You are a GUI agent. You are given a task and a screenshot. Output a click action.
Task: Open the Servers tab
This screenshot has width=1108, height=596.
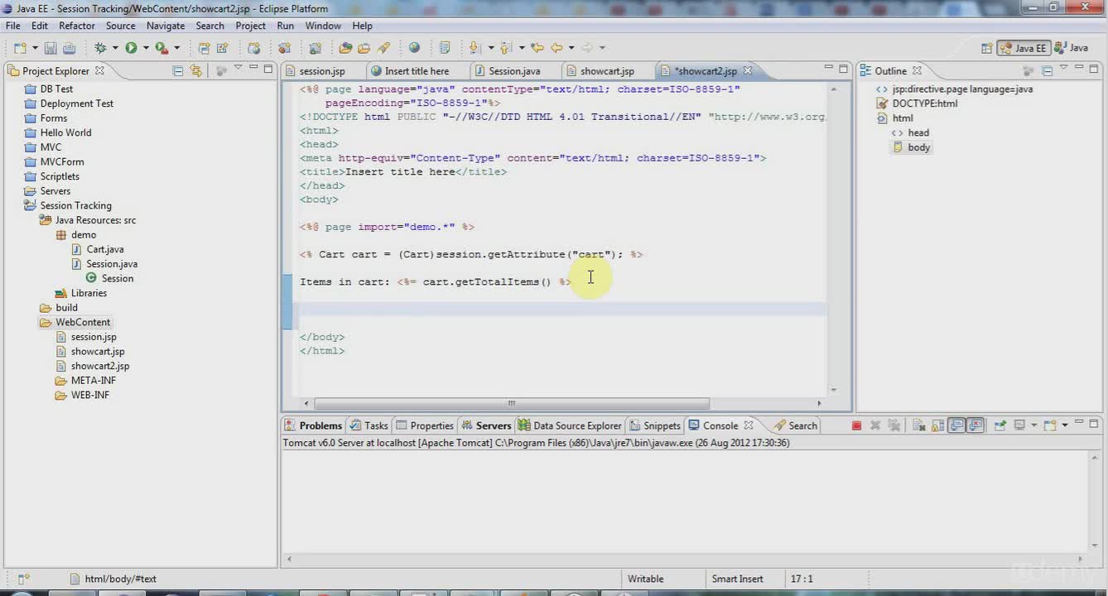[x=486, y=425]
